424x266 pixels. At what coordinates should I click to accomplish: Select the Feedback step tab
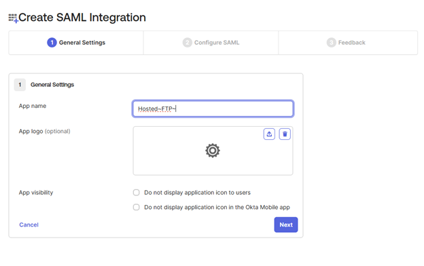(348, 43)
